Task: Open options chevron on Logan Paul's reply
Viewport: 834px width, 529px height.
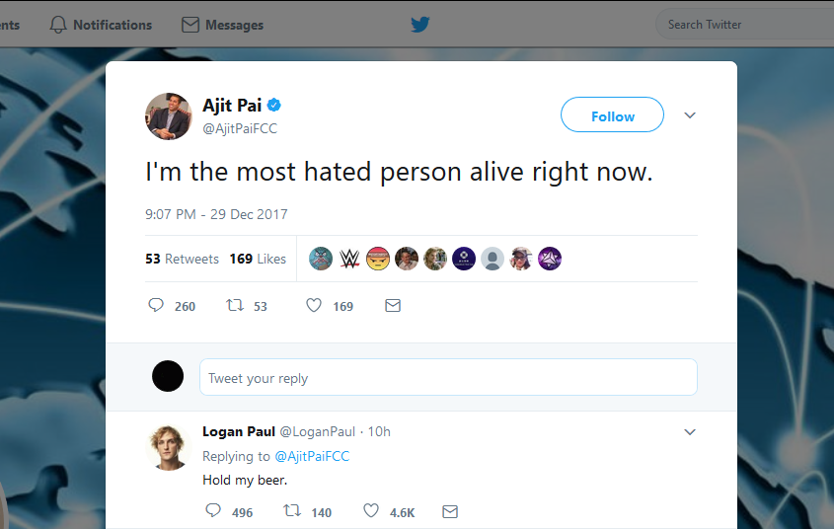Action: (x=690, y=432)
